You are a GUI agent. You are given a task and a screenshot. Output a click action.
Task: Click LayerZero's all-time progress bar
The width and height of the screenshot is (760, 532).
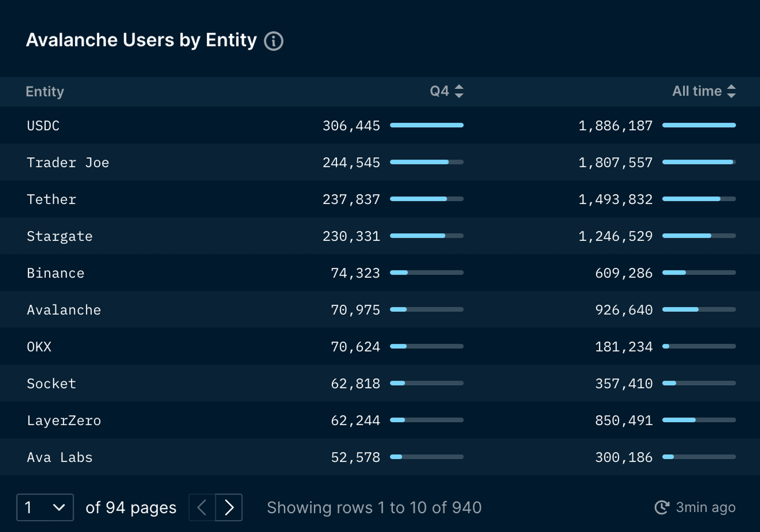[x=699, y=420]
